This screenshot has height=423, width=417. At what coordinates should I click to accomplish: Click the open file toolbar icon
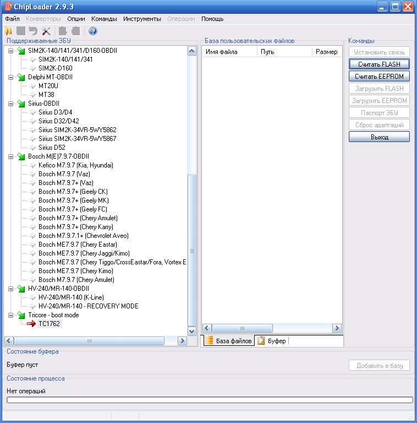[x=8, y=31]
